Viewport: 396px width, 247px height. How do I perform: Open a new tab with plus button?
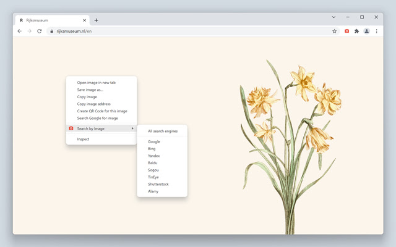click(96, 20)
